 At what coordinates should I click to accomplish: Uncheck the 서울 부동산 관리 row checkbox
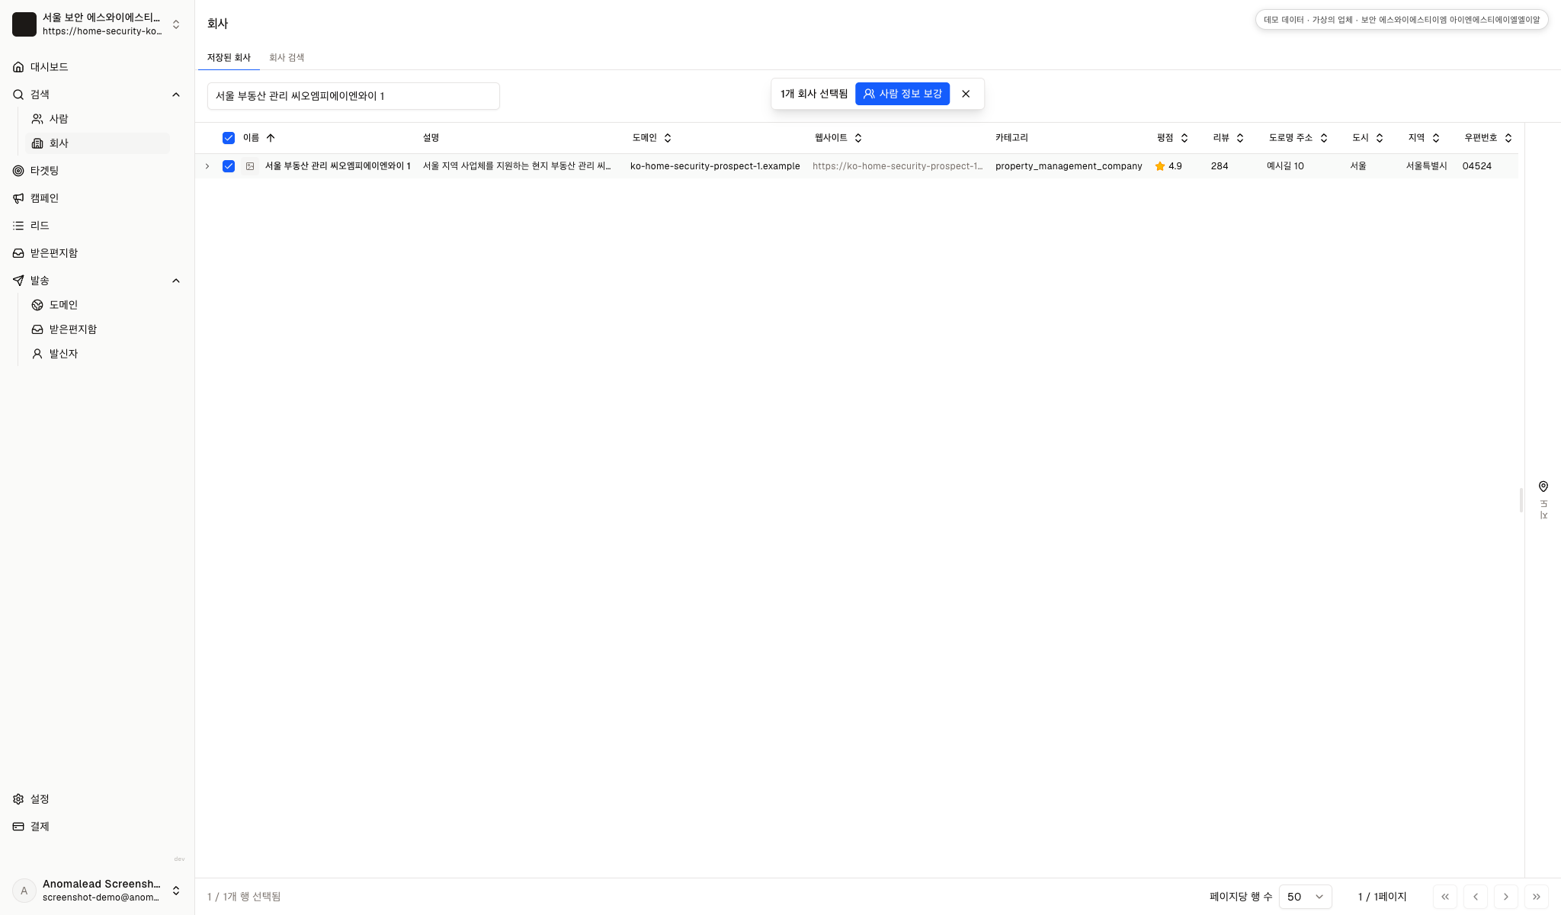pyautogui.click(x=229, y=166)
